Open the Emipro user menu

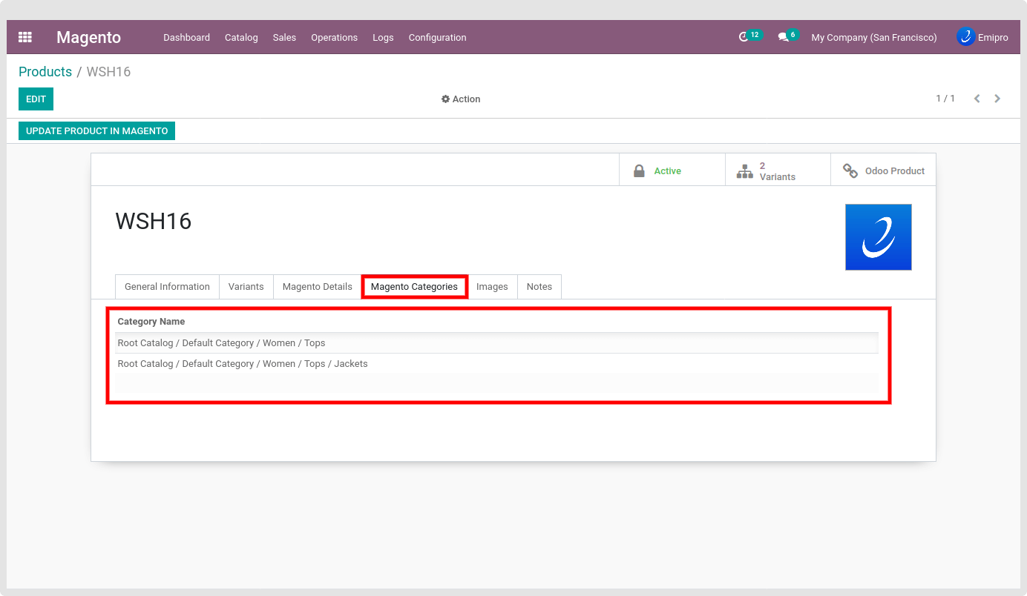tap(982, 37)
